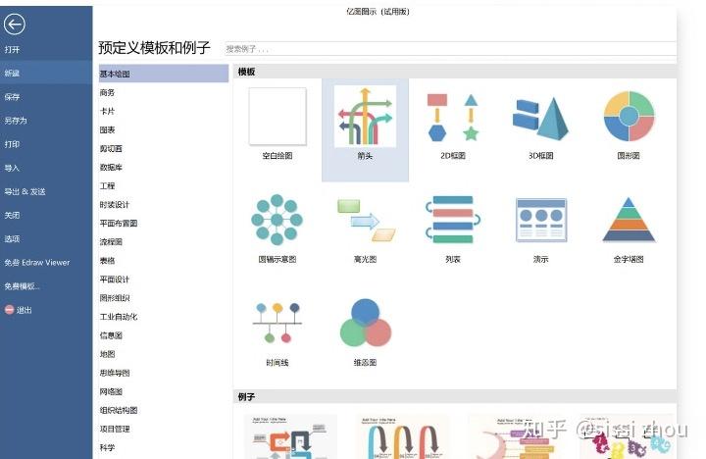Select 地图 category
The height and width of the screenshot is (459, 706).
pyautogui.click(x=107, y=354)
